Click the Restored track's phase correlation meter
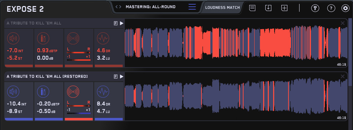The width and height of the screenshot is (353, 130). [x=78, y=113]
